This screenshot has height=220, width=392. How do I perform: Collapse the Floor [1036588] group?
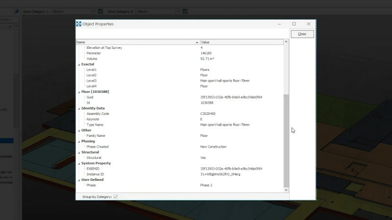(x=78, y=91)
